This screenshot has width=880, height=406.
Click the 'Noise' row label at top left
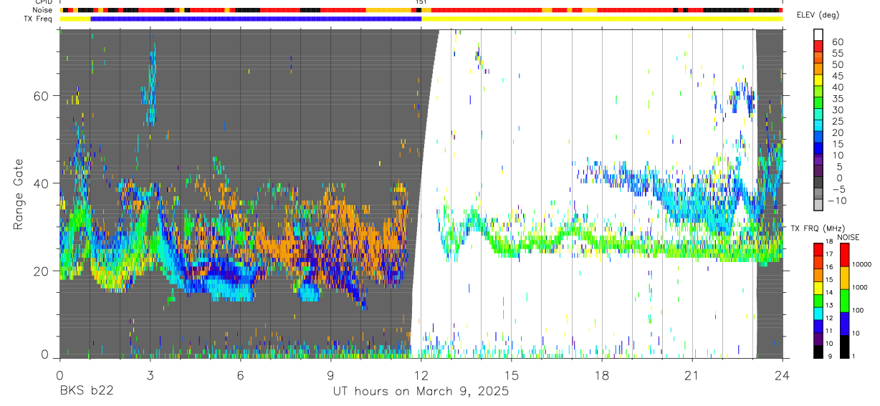coord(44,10)
